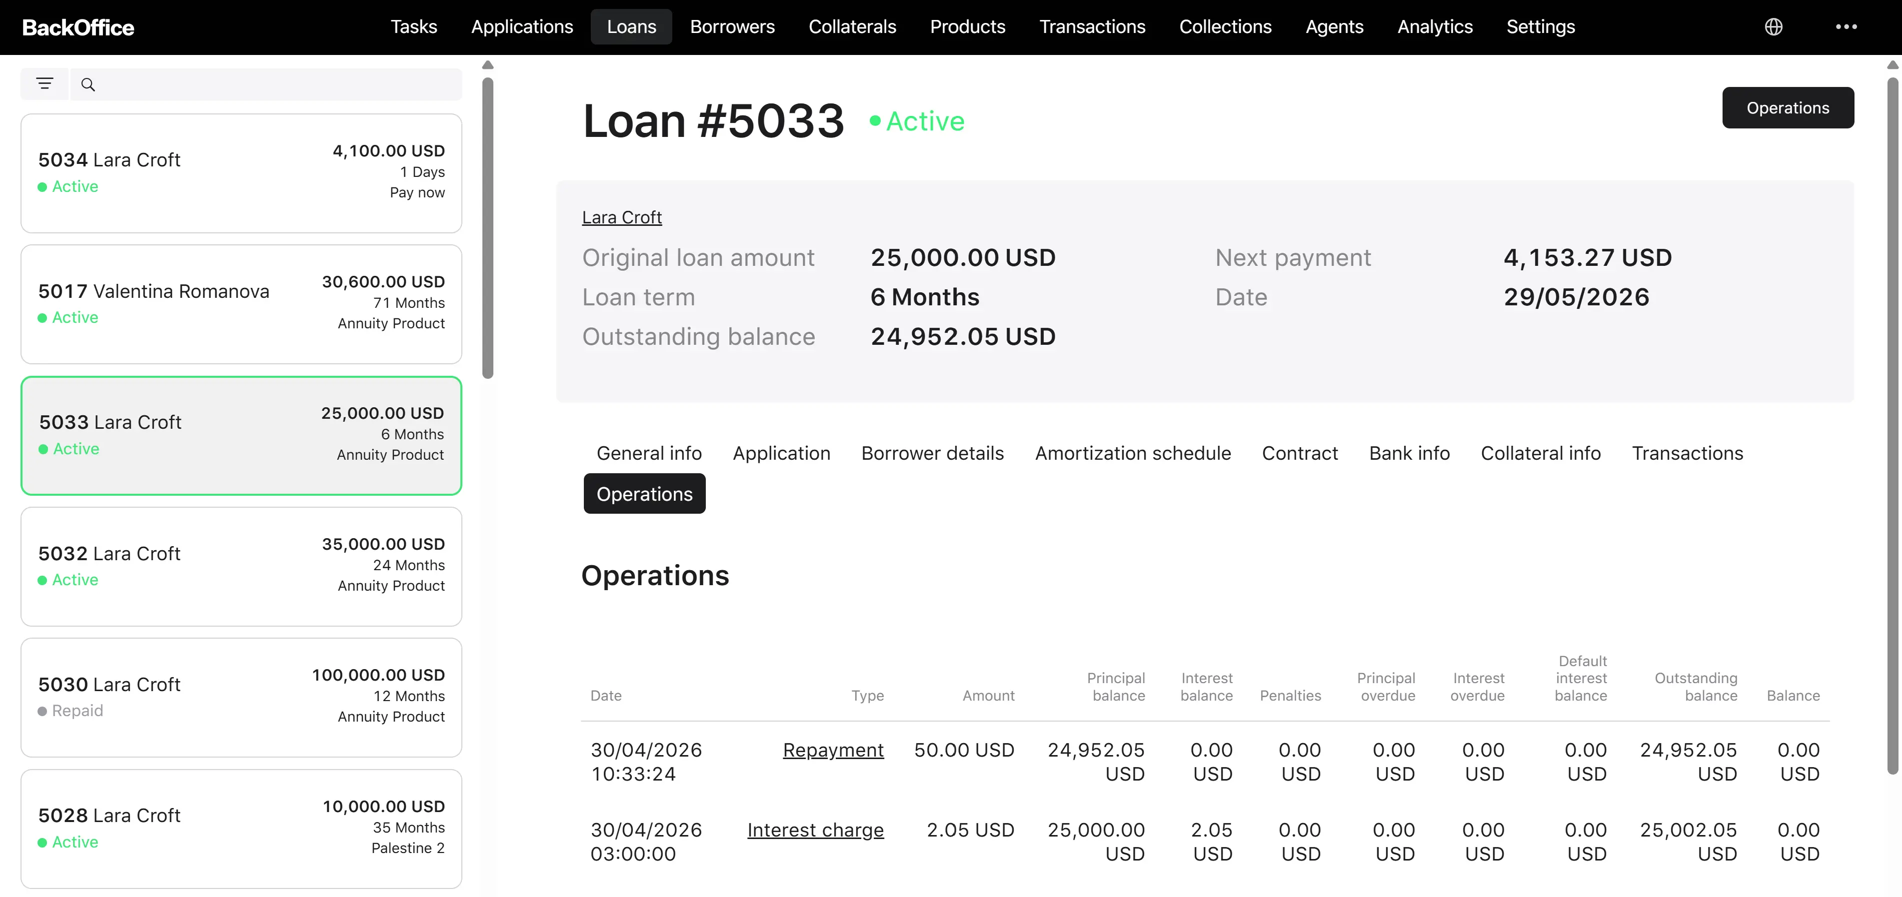Go to Tasks in top navigation
Viewport: 1902px width, 897px height.
[x=413, y=26]
